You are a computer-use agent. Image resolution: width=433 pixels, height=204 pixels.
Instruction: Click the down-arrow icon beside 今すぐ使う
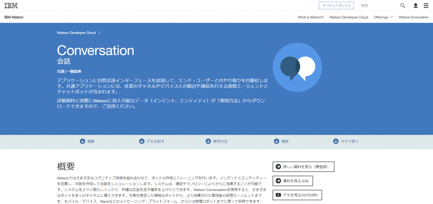tap(336, 141)
